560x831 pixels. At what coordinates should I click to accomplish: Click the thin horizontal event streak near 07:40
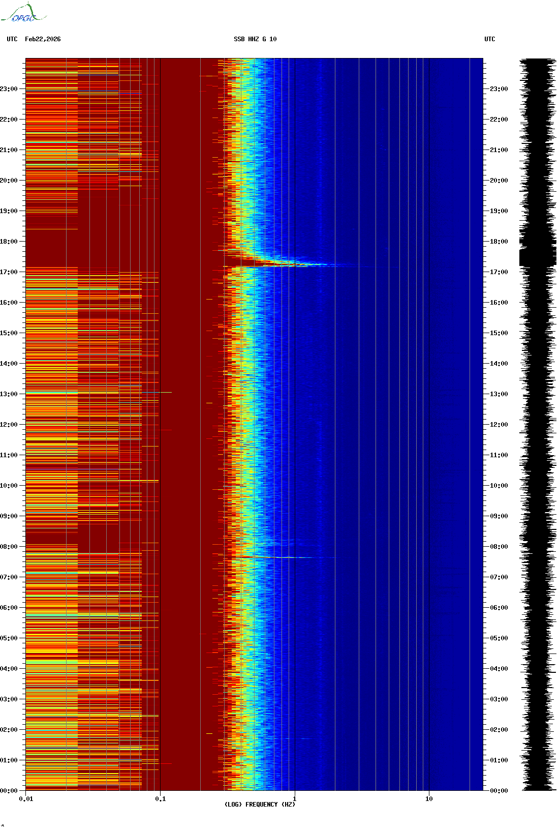coord(285,557)
